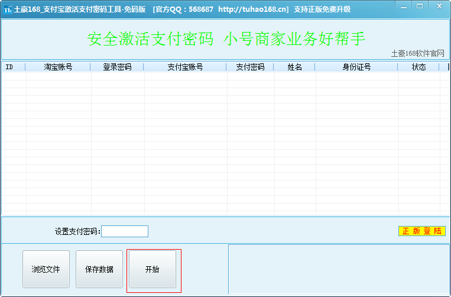The height and width of the screenshot is (297, 451).
Task: Sort by the 姓名 column header
Action: 294,67
